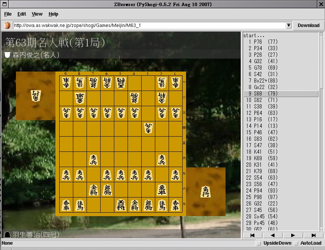Viewport: 325px width, 250px height.
Task: Jump to the first move of the game
Action: [x=252, y=236]
